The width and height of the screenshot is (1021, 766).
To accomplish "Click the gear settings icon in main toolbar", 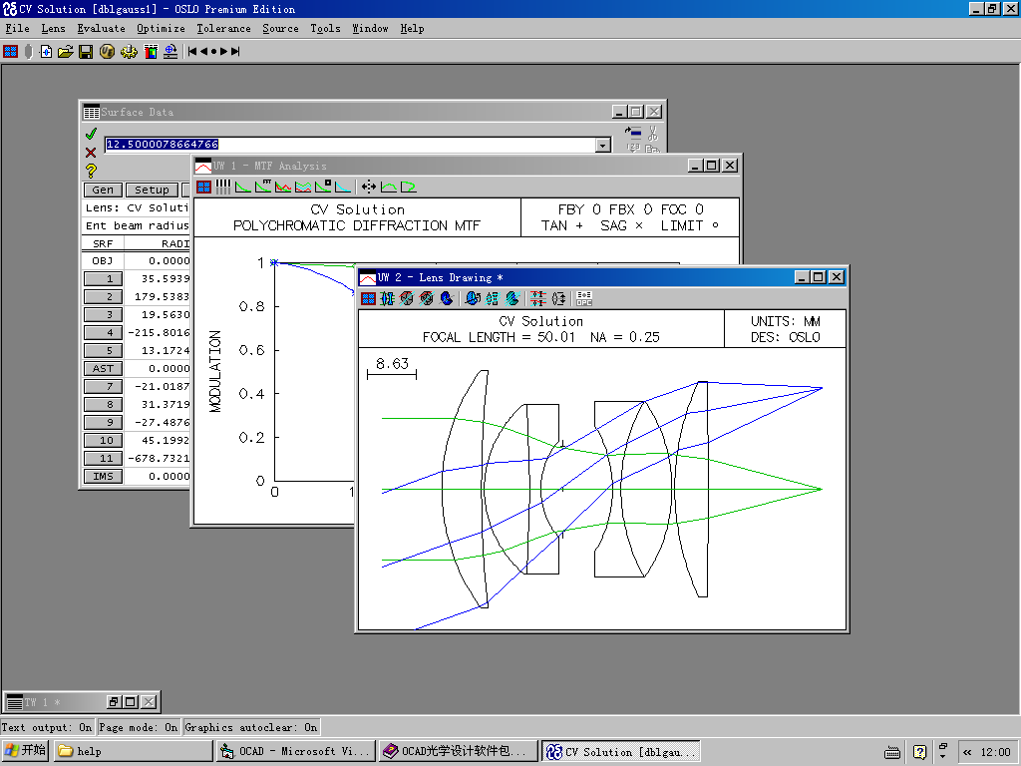I will (x=129, y=51).
